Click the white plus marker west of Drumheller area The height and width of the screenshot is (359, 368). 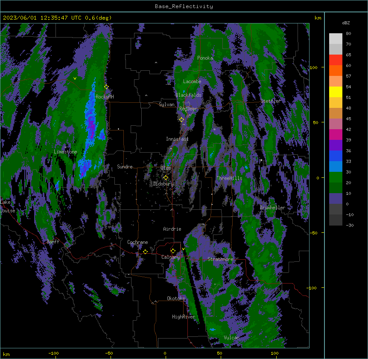coord(261,160)
